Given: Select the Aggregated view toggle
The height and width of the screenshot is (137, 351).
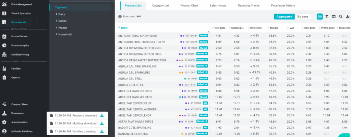Looking at the screenshot, I should coord(284,16).
